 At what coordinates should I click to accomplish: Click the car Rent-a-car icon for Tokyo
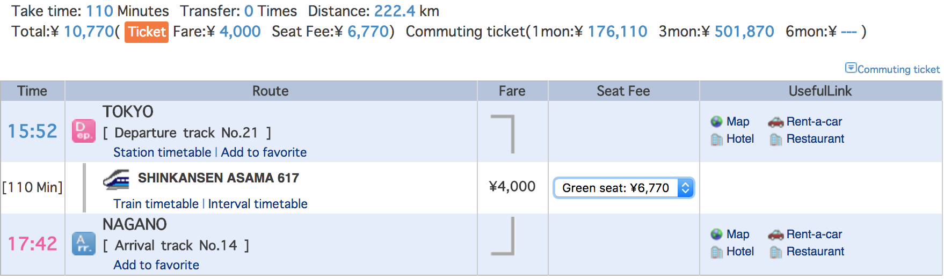pyautogui.click(x=776, y=122)
